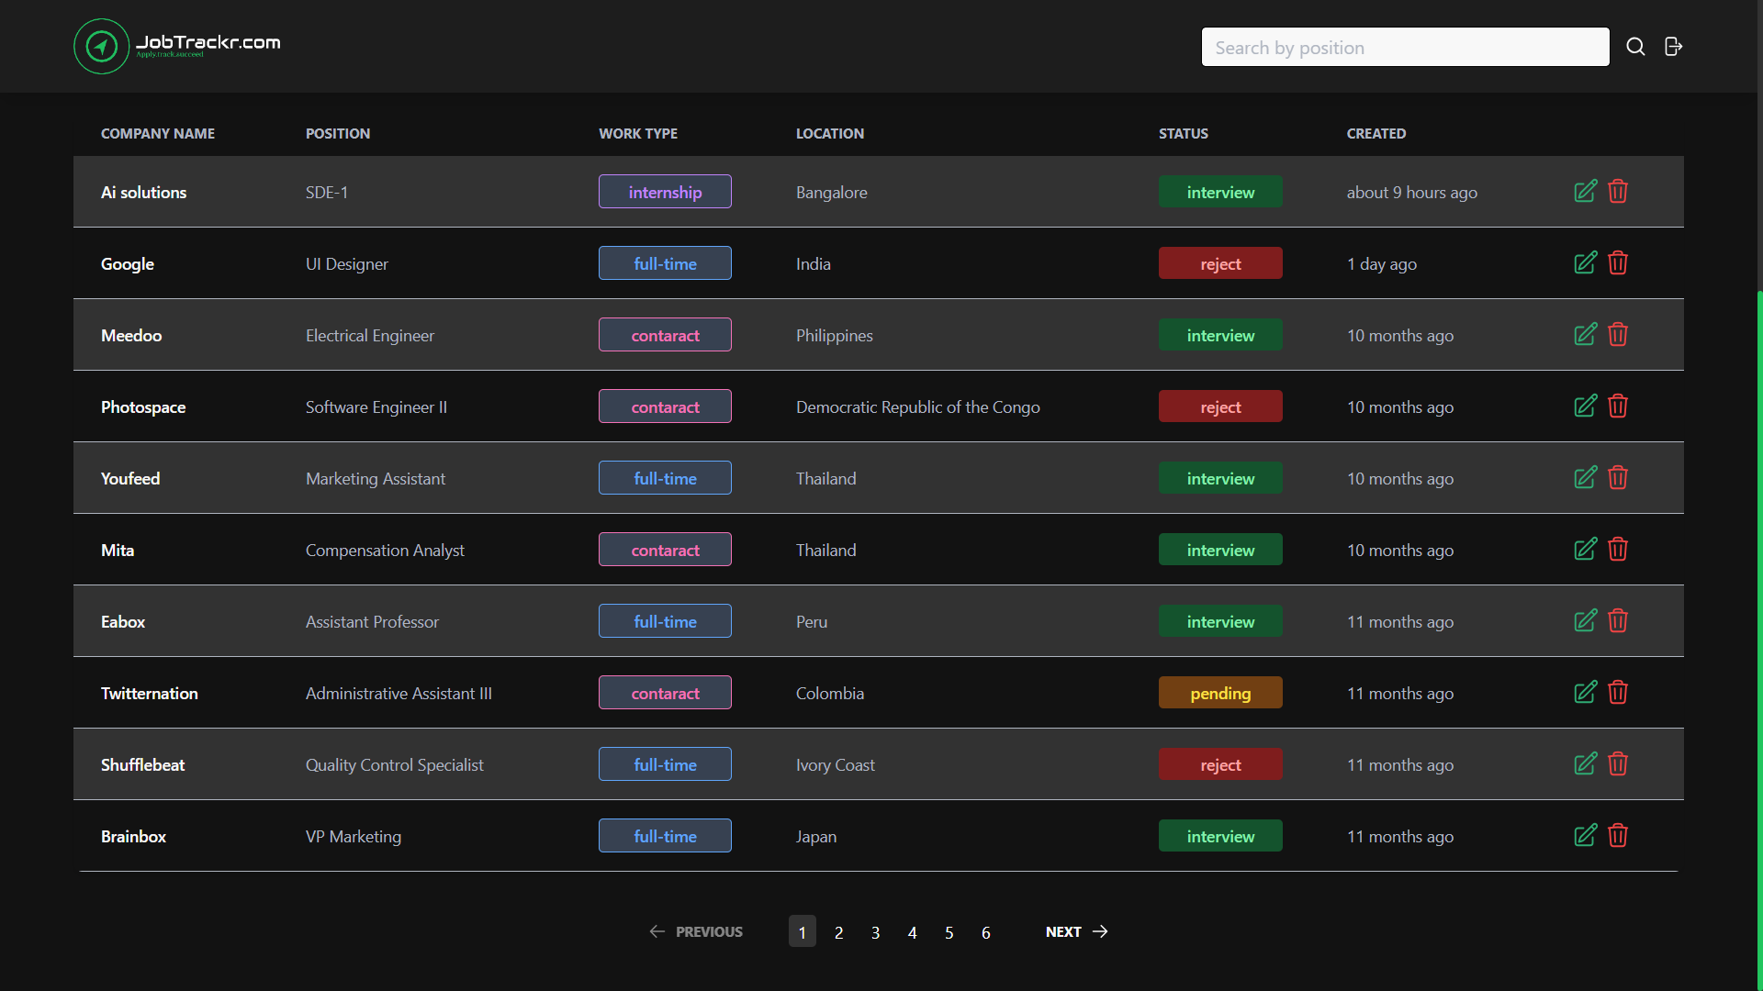Image resolution: width=1763 pixels, height=991 pixels.
Task: Edit the Meedoo Electrical Engineer entry
Action: coord(1585,335)
